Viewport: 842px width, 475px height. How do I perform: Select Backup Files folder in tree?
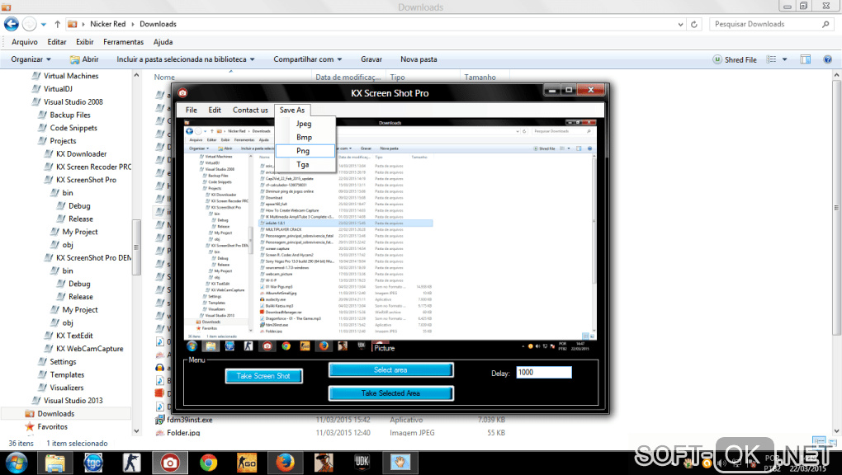(64, 115)
